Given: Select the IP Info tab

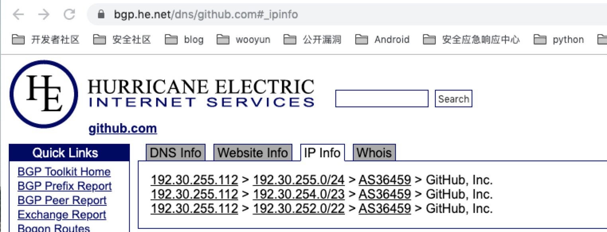Looking at the screenshot, I should (322, 153).
